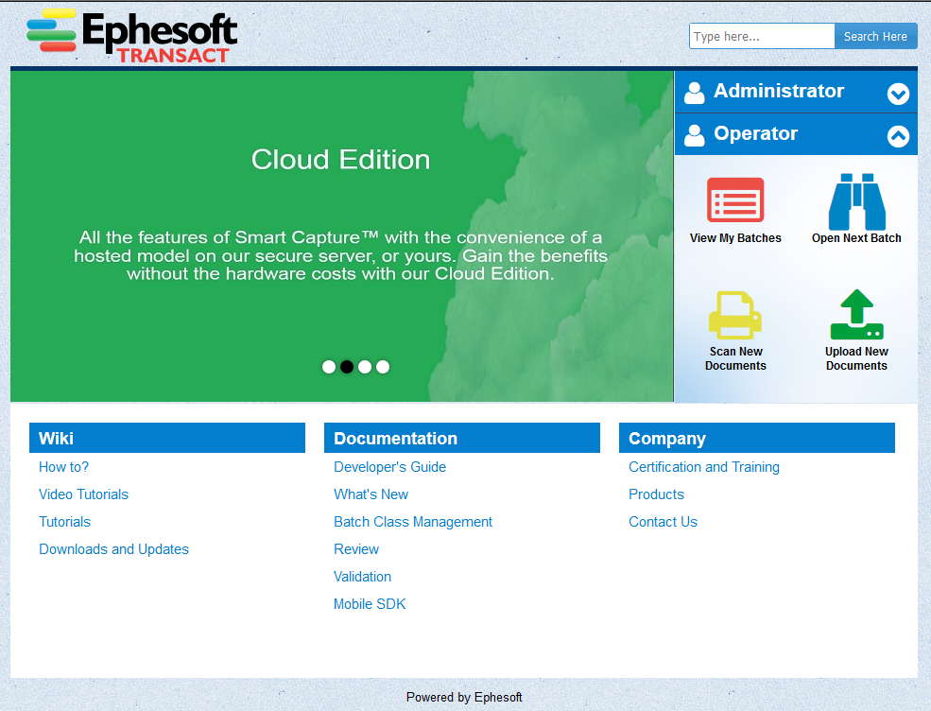Click the Powered by Ephesoft footer text
This screenshot has width=931, height=711.
[464, 698]
